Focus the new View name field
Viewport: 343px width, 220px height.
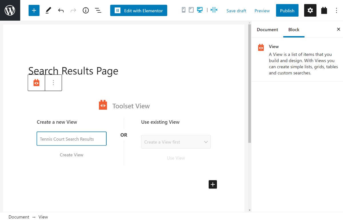point(71,139)
